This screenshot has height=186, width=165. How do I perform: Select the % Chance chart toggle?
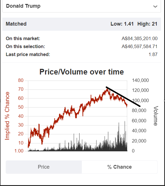(119, 167)
